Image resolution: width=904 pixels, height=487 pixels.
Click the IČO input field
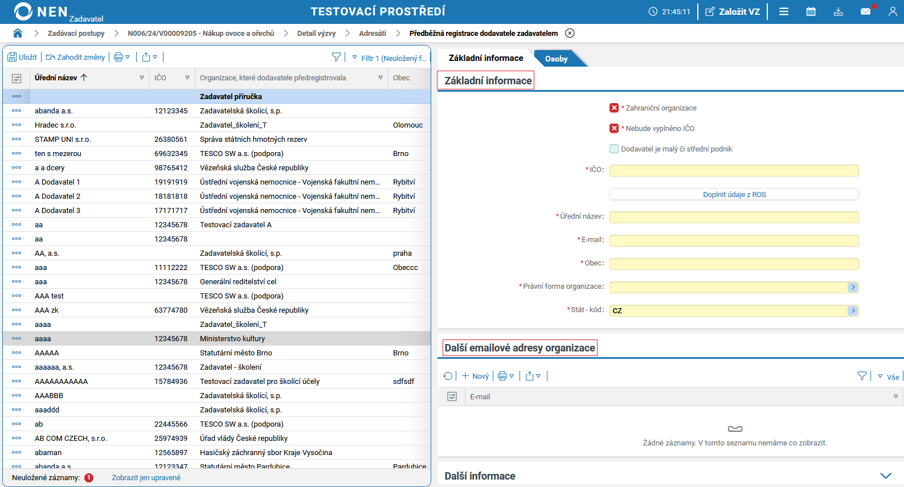pyautogui.click(x=734, y=170)
